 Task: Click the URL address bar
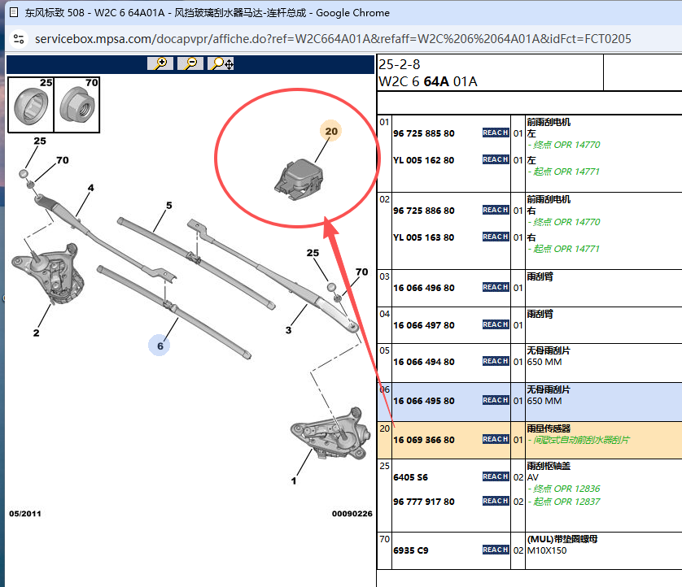pyautogui.click(x=332, y=39)
